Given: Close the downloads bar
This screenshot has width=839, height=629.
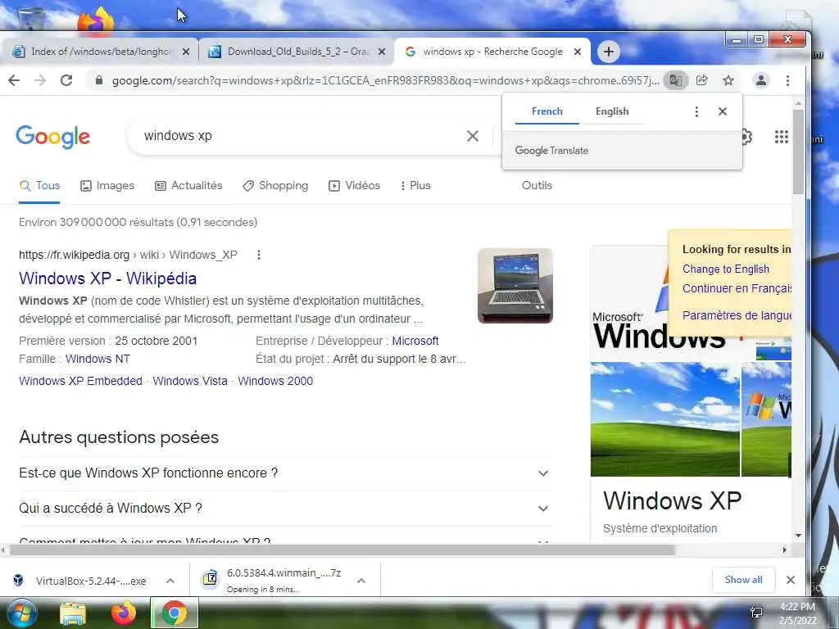Looking at the screenshot, I should [791, 580].
